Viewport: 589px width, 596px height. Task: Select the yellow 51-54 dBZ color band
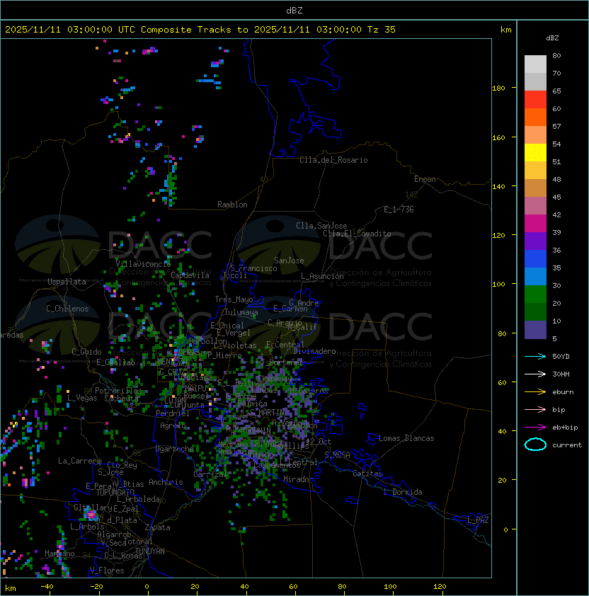pyautogui.click(x=535, y=153)
